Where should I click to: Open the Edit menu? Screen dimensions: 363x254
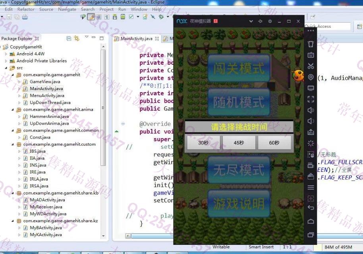pos(9,9)
